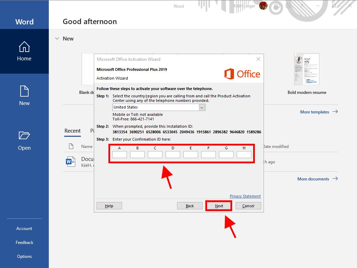Open Options in the sidebar
Screen dimensions: 357x268
pos(24,256)
